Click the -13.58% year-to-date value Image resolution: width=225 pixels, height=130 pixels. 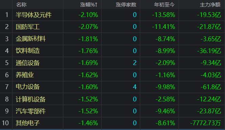coord(164,15)
